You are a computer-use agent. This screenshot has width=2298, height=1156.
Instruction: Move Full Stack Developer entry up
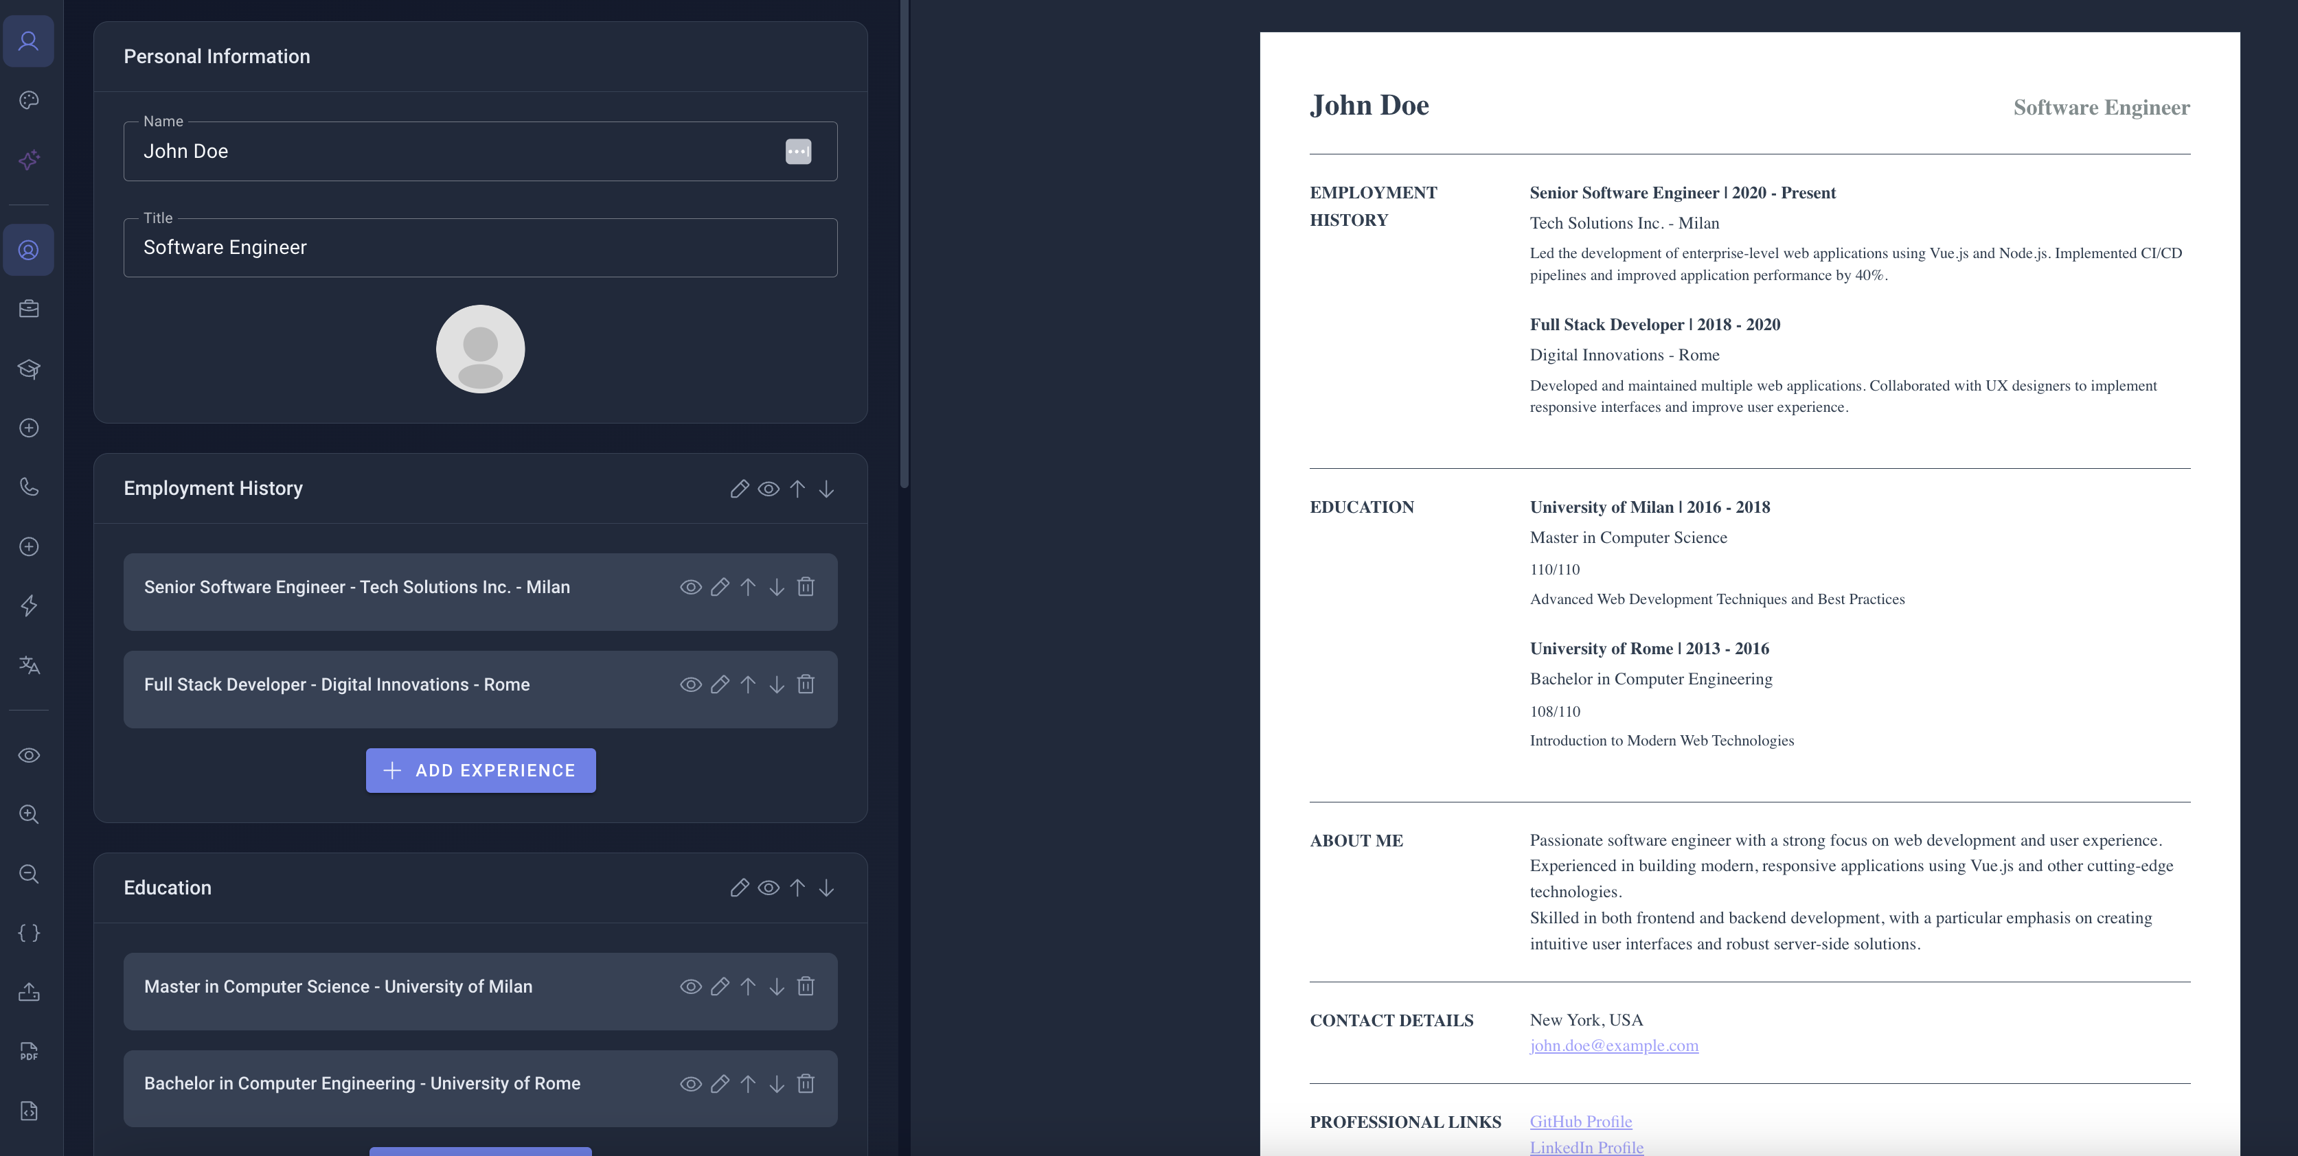[747, 684]
